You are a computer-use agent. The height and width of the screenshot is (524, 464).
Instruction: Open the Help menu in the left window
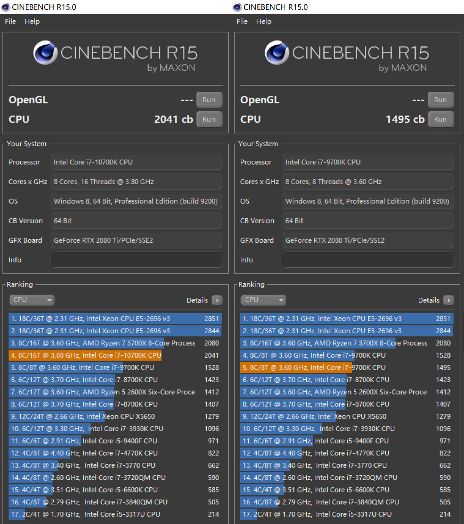click(32, 21)
